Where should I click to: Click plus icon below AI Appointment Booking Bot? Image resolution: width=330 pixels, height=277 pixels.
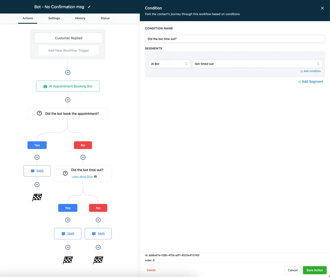tap(68, 100)
